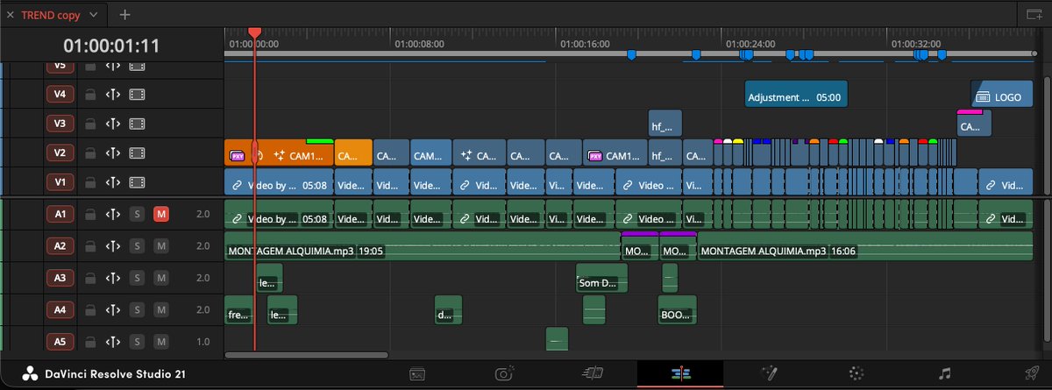Open the Media page icon

418,374
